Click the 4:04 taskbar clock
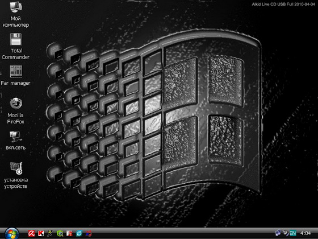The width and height of the screenshot is (318, 239). pyautogui.click(x=306, y=233)
